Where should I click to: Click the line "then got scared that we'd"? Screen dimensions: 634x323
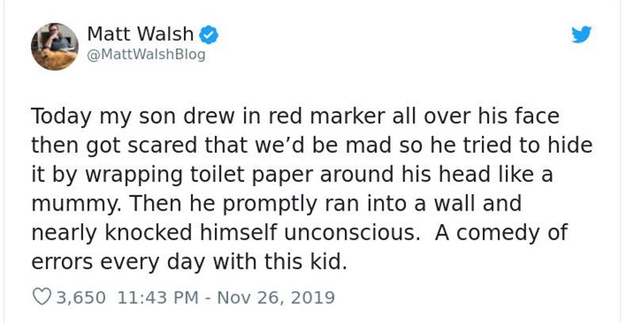coord(312,146)
